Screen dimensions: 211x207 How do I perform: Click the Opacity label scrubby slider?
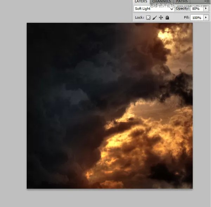[x=182, y=8]
